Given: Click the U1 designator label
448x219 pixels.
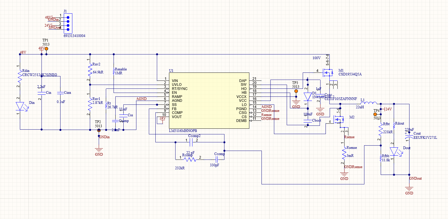Looking at the screenshot, I should 171,71.
